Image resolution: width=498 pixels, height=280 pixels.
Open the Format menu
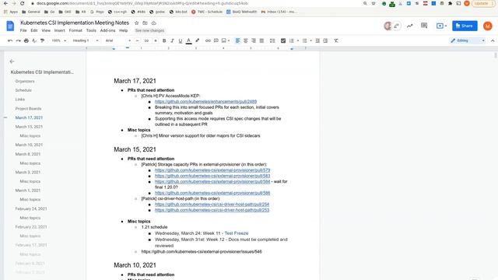click(75, 30)
